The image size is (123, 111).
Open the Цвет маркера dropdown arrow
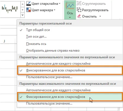54,10
